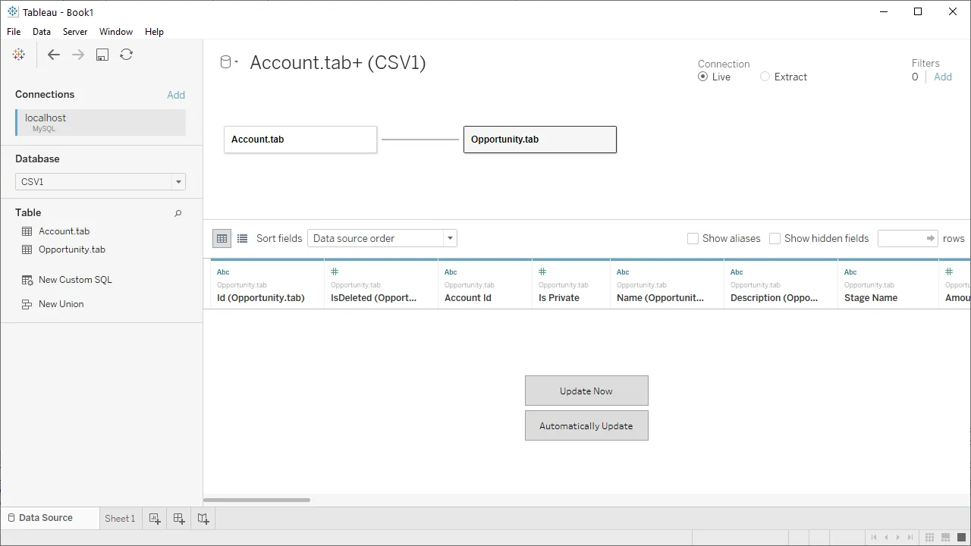This screenshot has width=971, height=546.
Task: Refresh the data source using toolbar icon
Action: coord(127,55)
